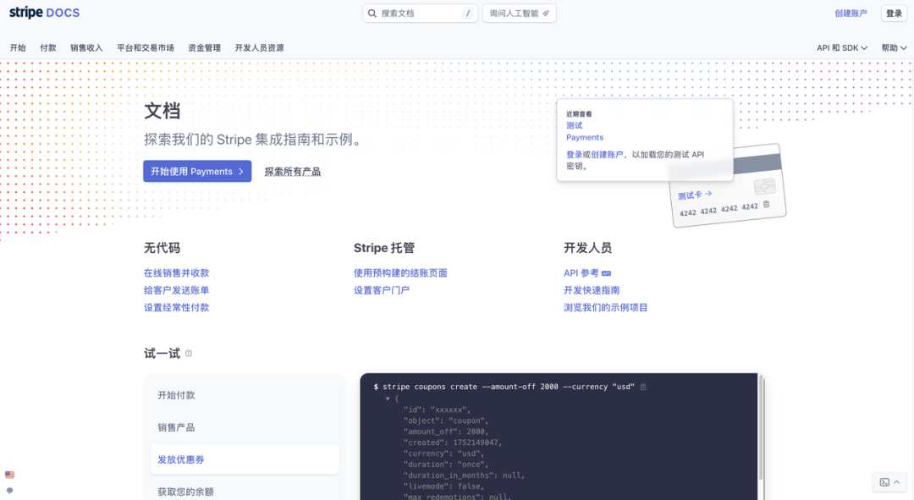The image size is (914, 500).
Task: Click the "currency": "usd" line
Action: (x=443, y=453)
